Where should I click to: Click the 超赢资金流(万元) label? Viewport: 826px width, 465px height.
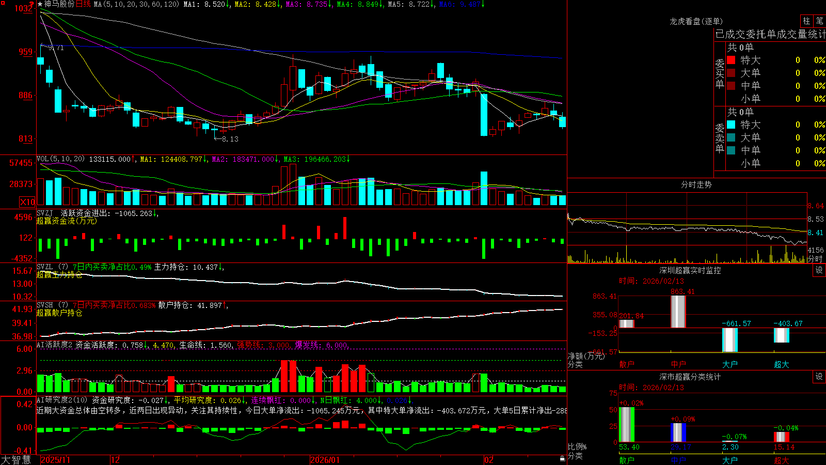point(67,221)
